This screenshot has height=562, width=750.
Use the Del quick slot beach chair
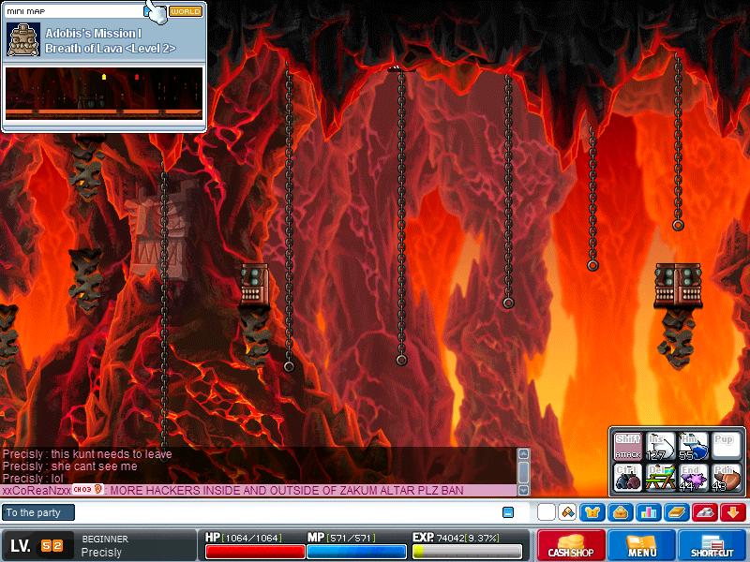click(x=661, y=478)
